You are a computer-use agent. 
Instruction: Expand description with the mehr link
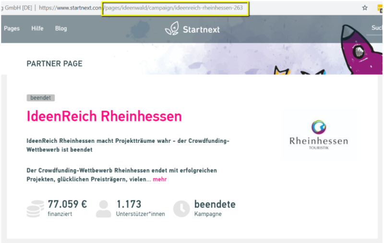click(x=160, y=179)
